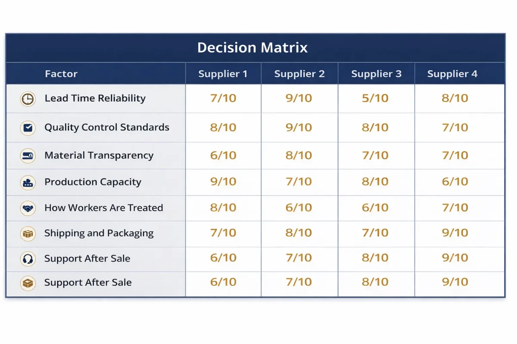
Task: Click the How Workers Are Treated label
Action: tap(103, 208)
